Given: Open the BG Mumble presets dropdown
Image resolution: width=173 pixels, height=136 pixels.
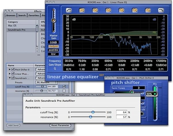Looking at the screenshot, I should (47, 82).
